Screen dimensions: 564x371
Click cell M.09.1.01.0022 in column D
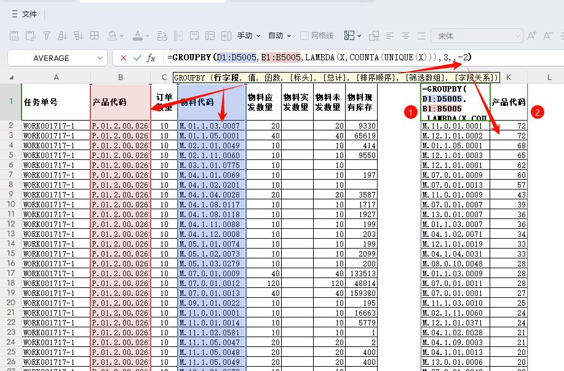[212, 303]
